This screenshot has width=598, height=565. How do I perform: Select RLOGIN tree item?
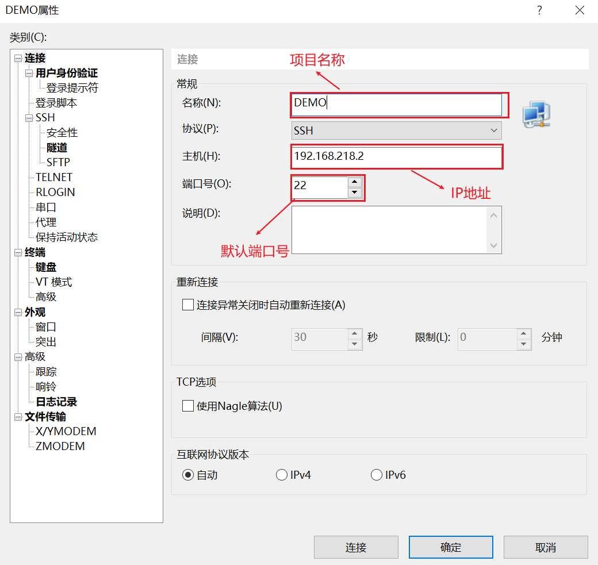pos(55,192)
